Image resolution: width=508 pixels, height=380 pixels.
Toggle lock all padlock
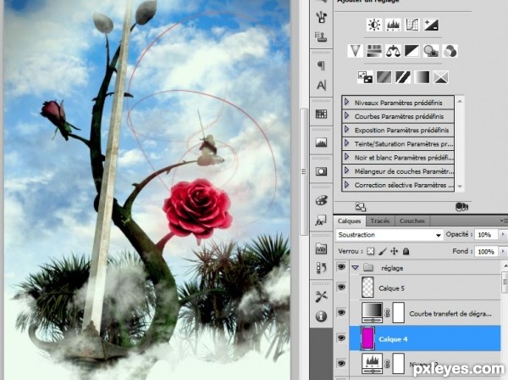pos(406,251)
